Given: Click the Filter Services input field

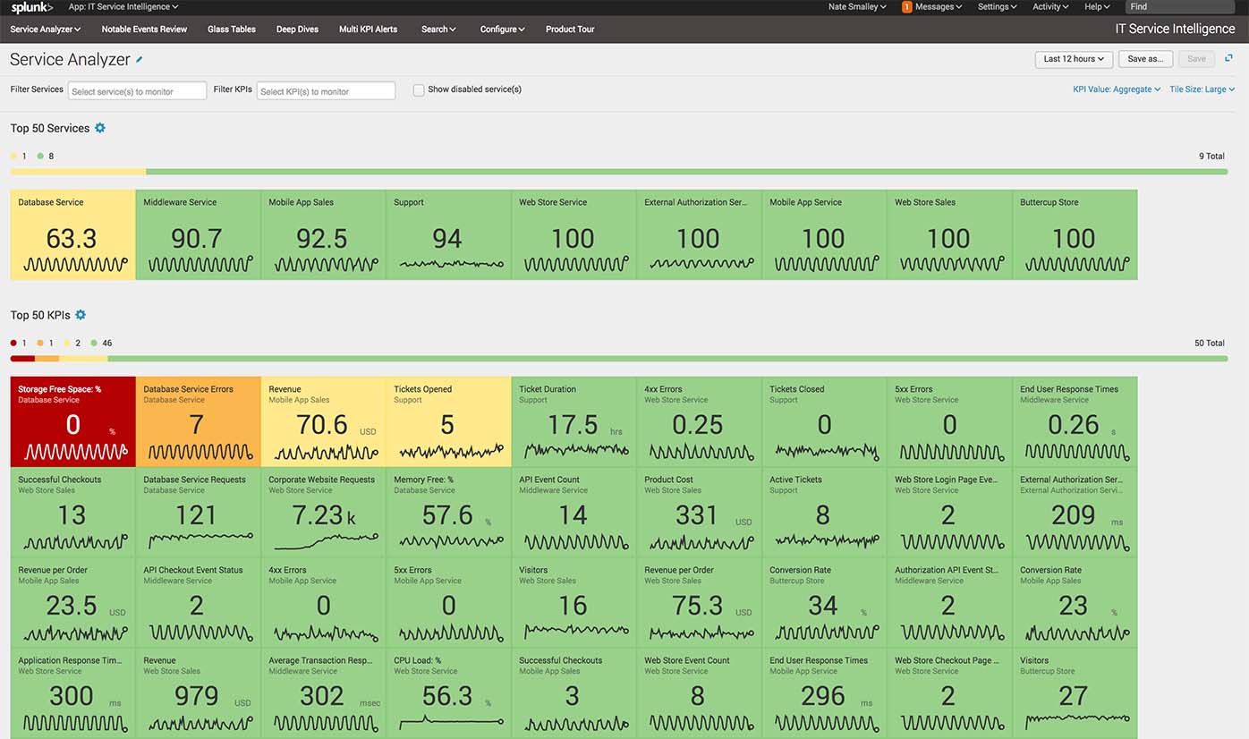Looking at the screenshot, I should point(137,90).
